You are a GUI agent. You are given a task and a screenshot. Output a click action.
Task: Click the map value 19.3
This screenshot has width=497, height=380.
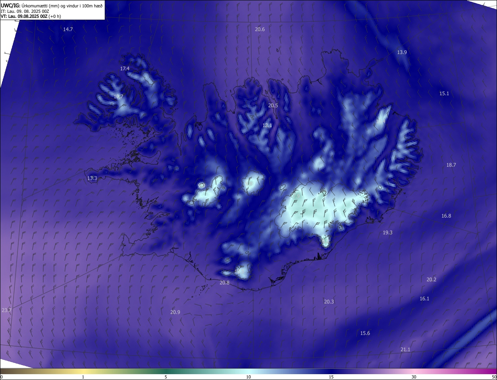[x=388, y=232]
